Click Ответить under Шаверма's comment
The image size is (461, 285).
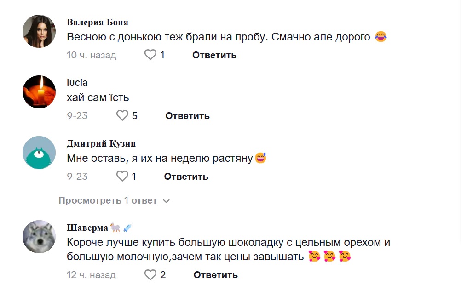point(215,275)
